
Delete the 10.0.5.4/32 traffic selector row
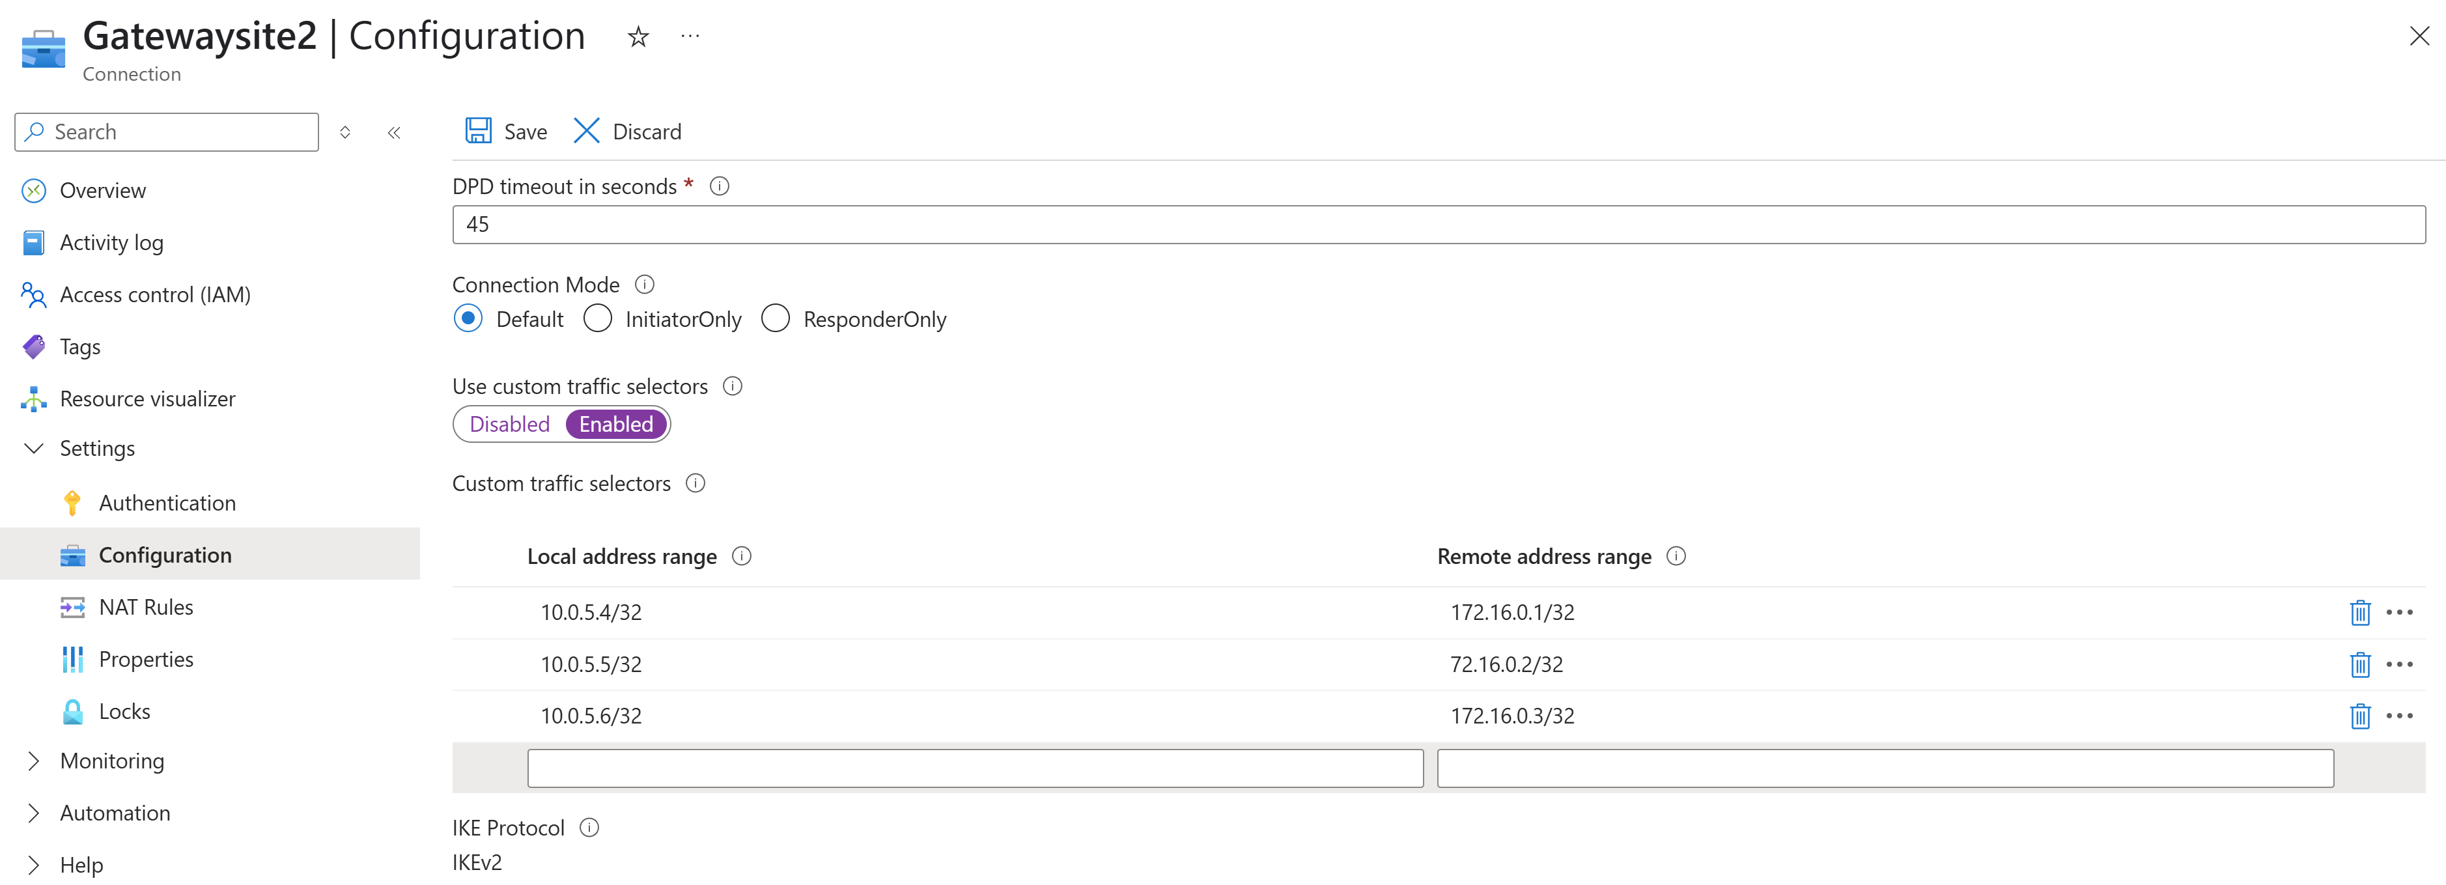[x=2359, y=613]
